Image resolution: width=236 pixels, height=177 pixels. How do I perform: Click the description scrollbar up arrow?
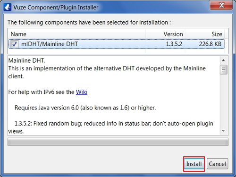click(x=224, y=60)
